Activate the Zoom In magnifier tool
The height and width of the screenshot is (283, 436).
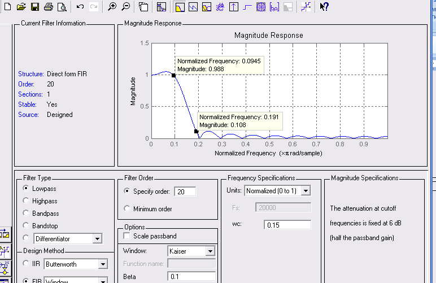click(112, 6)
